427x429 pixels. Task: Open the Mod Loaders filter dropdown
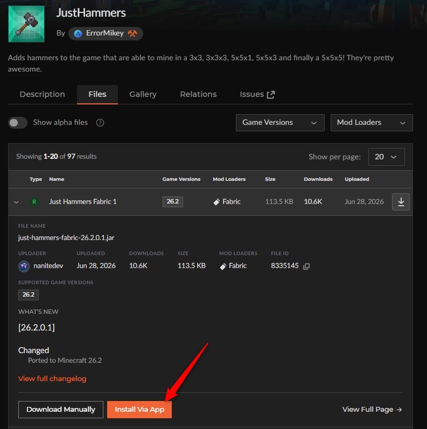(372, 123)
